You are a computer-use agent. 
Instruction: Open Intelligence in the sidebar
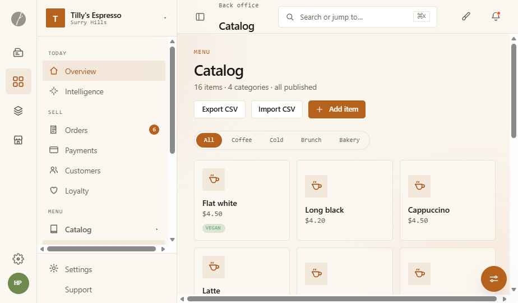point(104,91)
